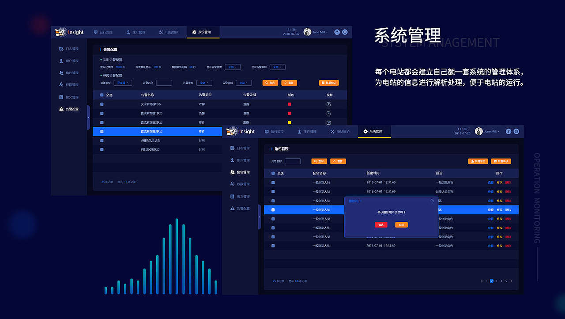This screenshot has width=565, height=319.
Task: Edit the 交流断路器状态 alarm row
Action: (328, 104)
